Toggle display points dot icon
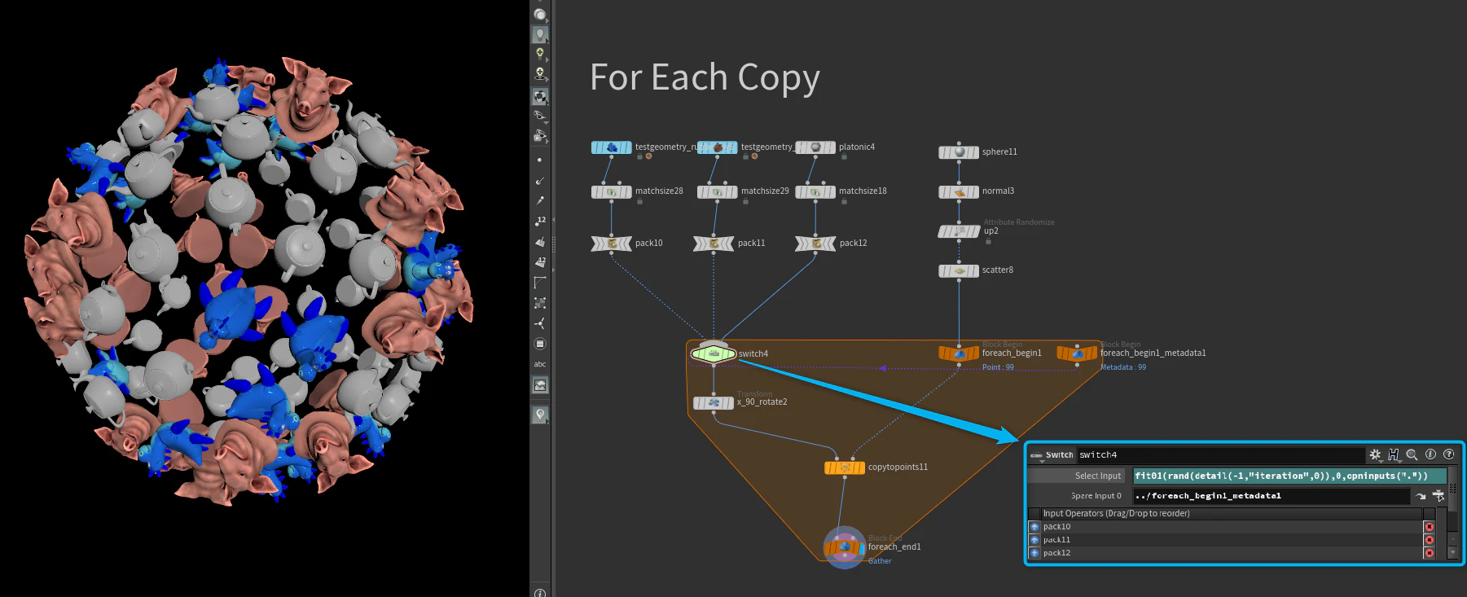1467x597 pixels. 539,160
